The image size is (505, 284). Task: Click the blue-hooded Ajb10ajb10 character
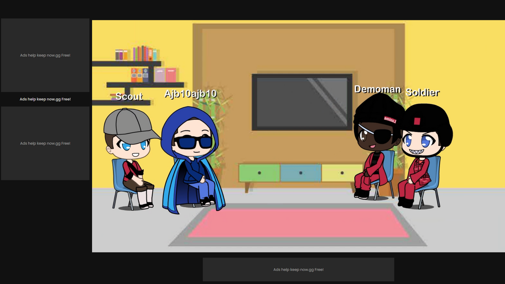click(193, 160)
